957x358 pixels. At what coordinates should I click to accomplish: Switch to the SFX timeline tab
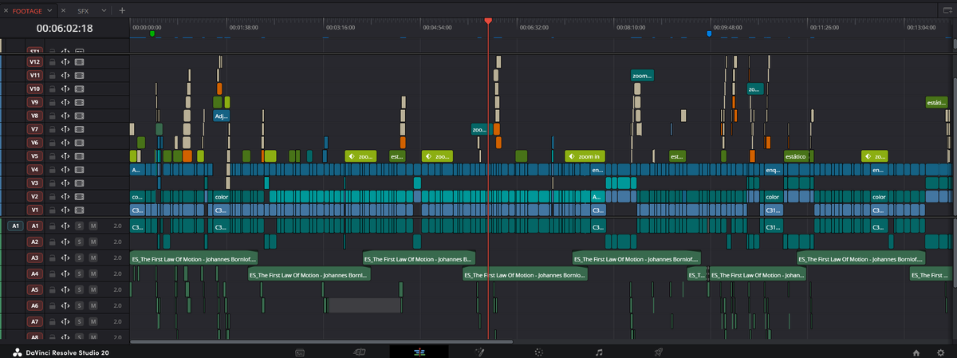click(x=85, y=10)
